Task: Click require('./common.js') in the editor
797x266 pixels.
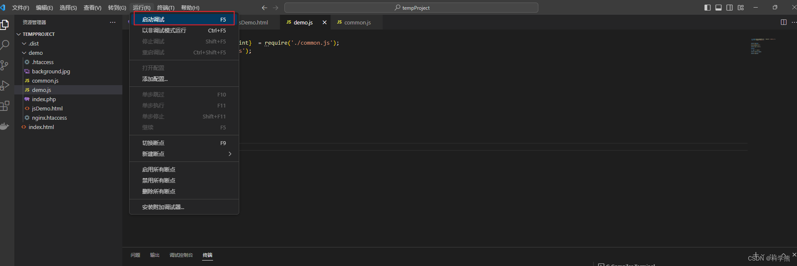Action: click(301, 43)
